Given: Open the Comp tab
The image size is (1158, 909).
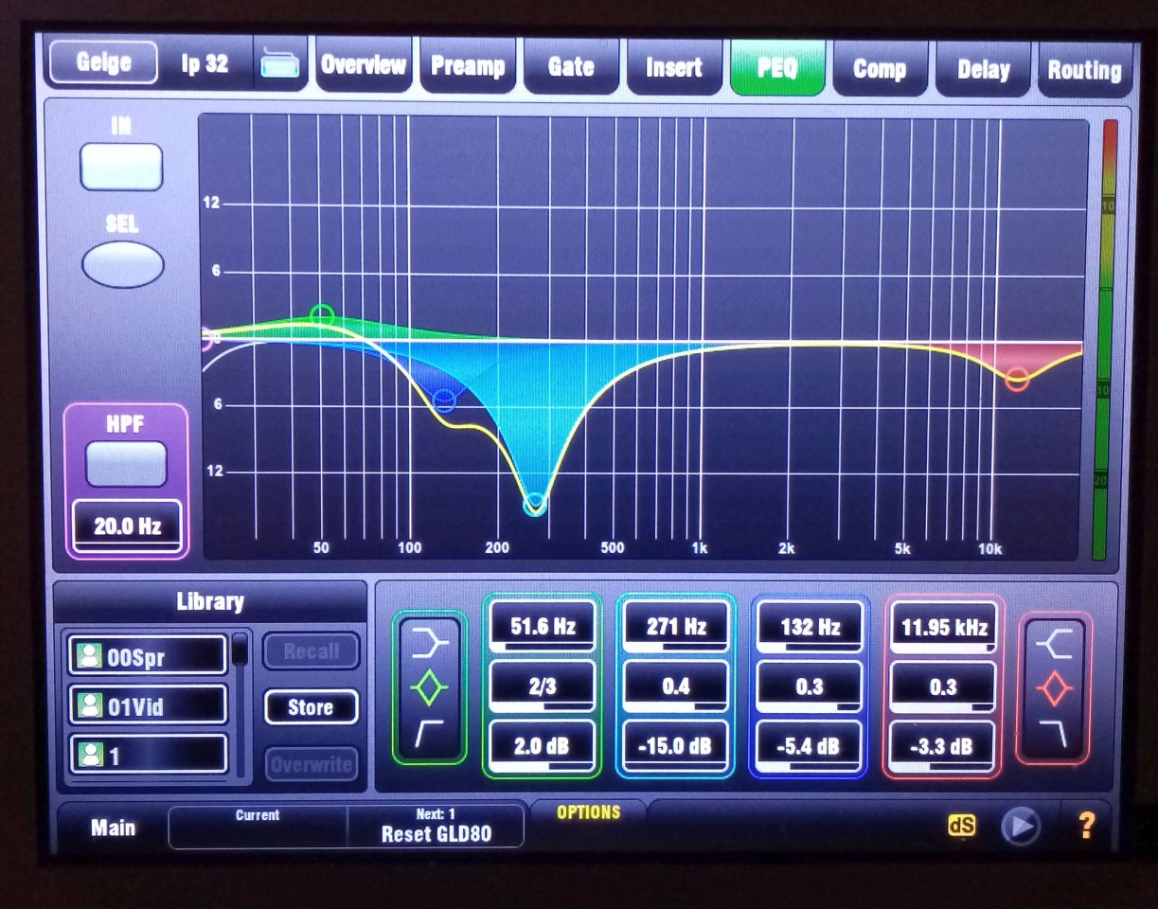Looking at the screenshot, I should (x=880, y=69).
